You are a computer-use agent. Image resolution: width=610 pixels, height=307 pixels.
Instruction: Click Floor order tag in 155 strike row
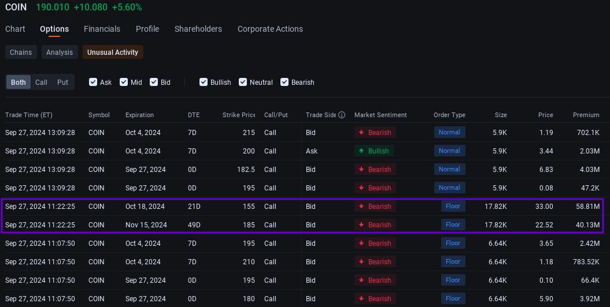453,207
